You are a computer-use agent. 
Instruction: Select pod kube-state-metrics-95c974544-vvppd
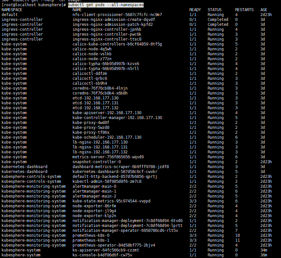tap(112, 201)
